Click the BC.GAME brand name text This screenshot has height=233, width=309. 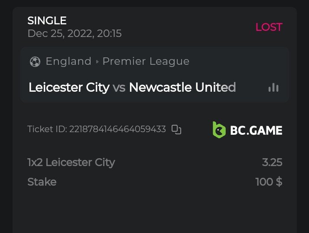[x=256, y=130]
